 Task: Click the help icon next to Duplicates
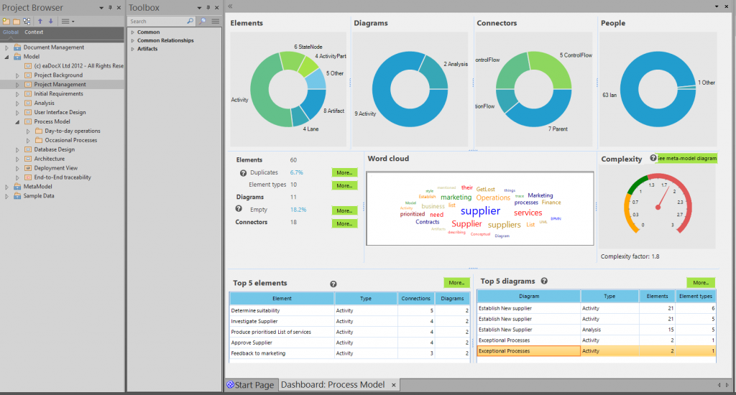[243, 173]
